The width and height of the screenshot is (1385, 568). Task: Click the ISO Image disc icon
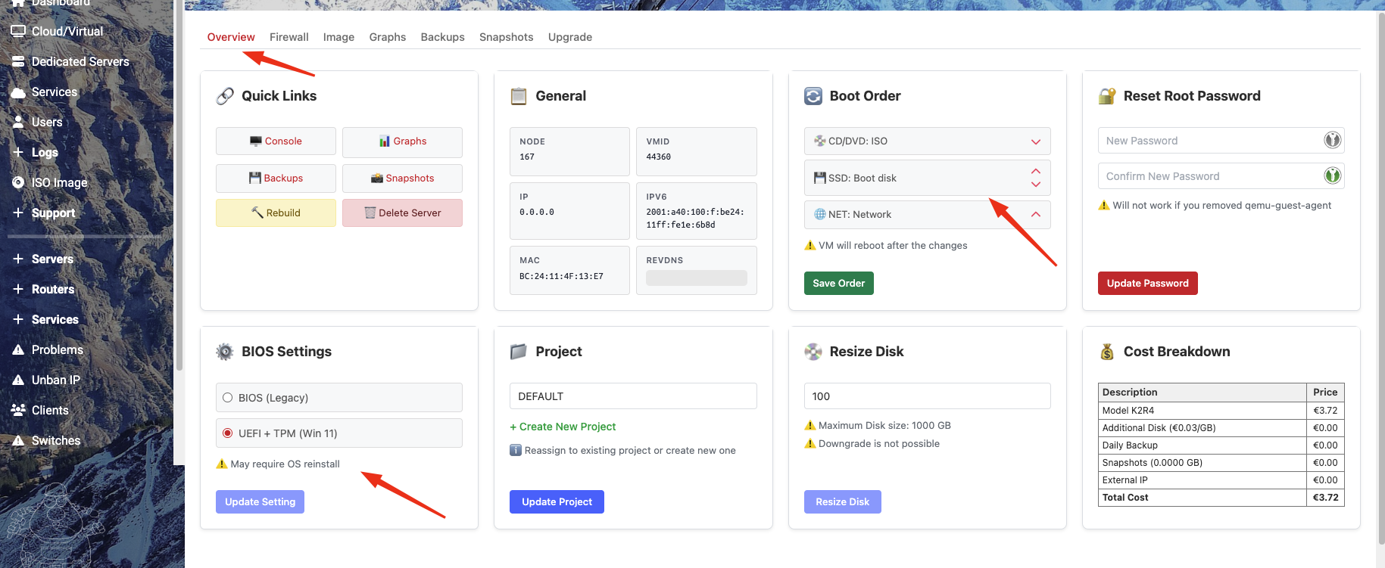(18, 182)
